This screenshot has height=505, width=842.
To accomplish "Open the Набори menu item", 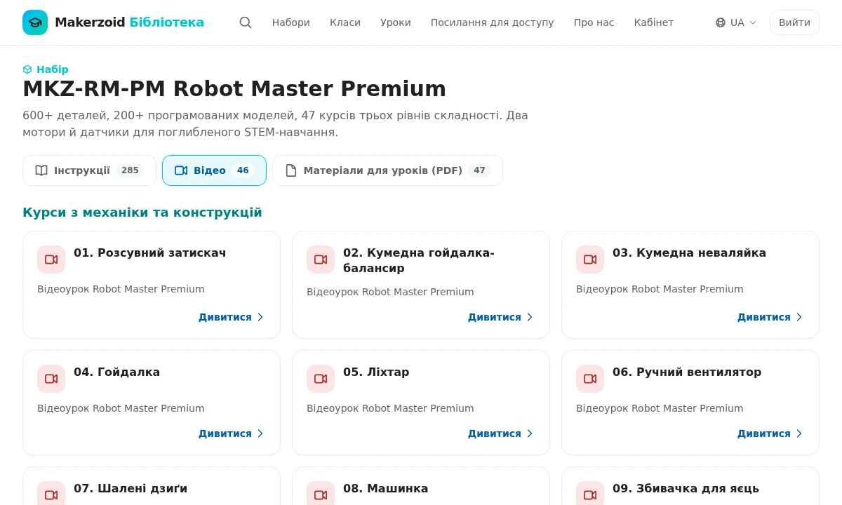I will 291,22.
